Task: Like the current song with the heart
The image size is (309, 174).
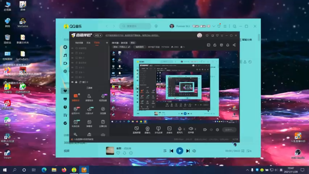Action: [x=118, y=153]
